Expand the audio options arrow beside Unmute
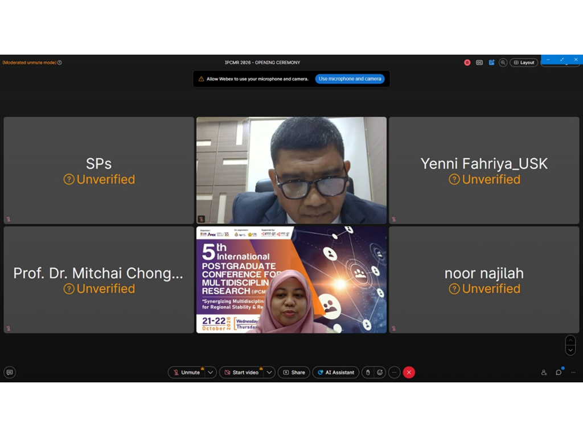Image resolution: width=583 pixels, height=437 pixels. click(x=211, y=372)
